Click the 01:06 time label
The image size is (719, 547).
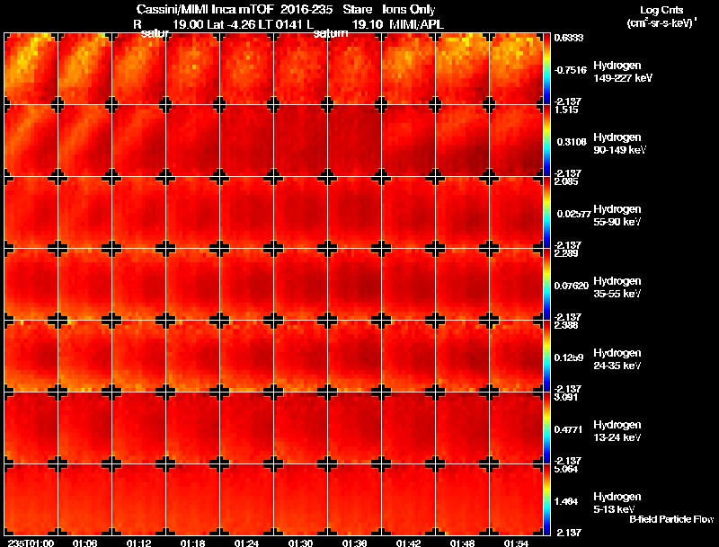[x=84, y=543]
